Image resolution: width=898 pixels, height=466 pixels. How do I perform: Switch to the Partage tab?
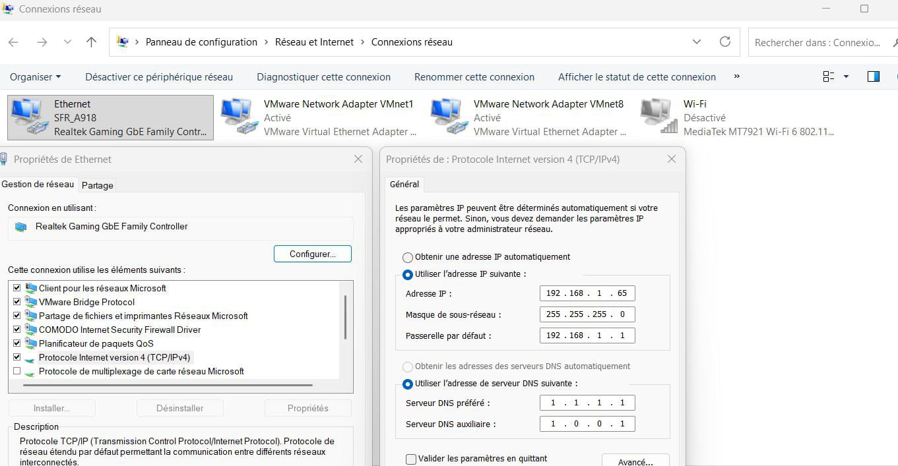(97, 185)
